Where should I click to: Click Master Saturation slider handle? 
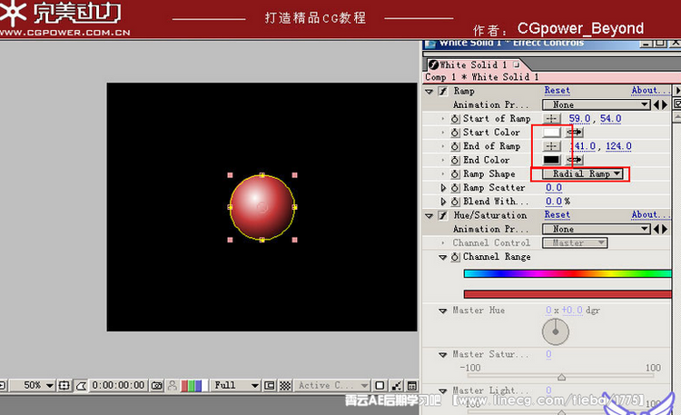coord(561,377)
